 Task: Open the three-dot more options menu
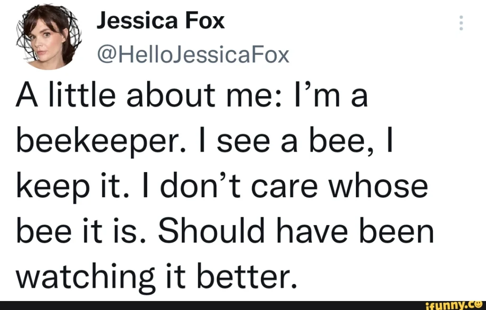(x=461, y=23)
